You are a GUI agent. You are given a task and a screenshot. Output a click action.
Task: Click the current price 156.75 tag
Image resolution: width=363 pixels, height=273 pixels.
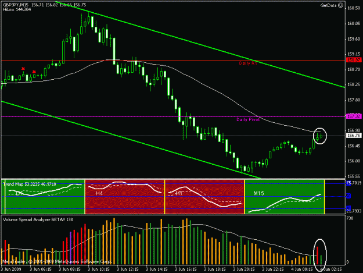354,136
